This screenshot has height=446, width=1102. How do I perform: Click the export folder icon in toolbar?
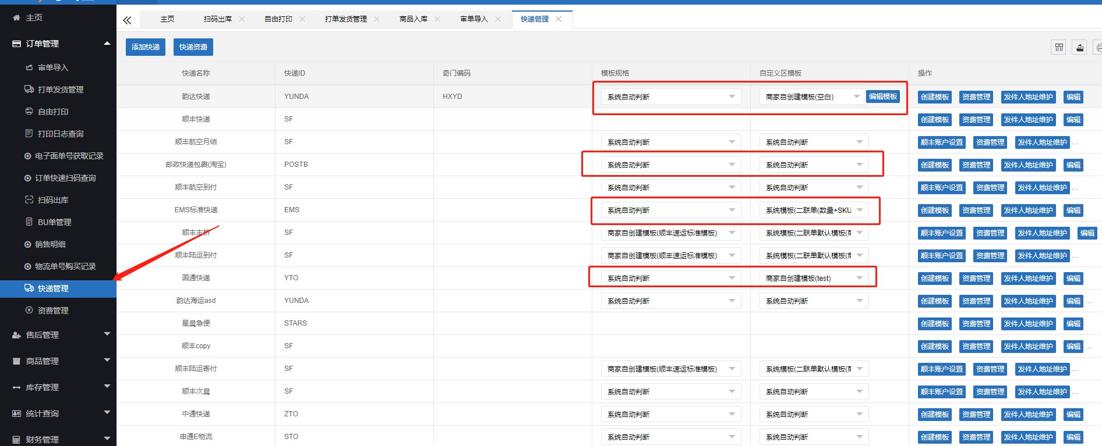tap(1080, 47)
